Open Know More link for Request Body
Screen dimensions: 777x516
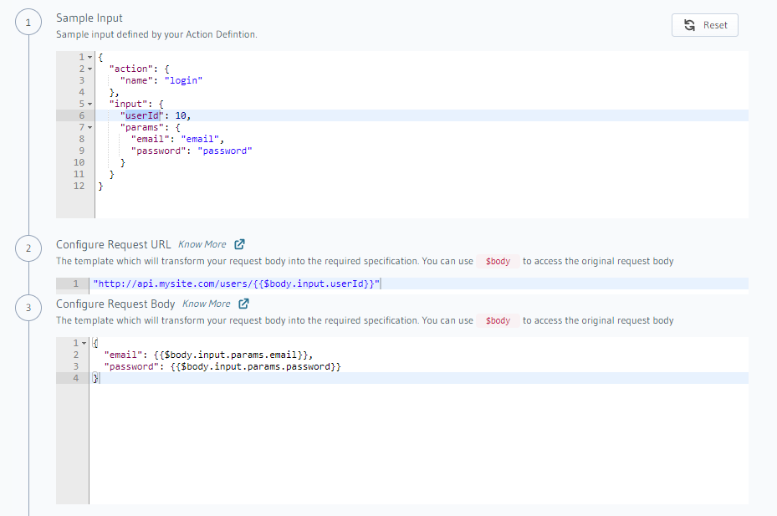pyautogui.click(x=206, y=304)
